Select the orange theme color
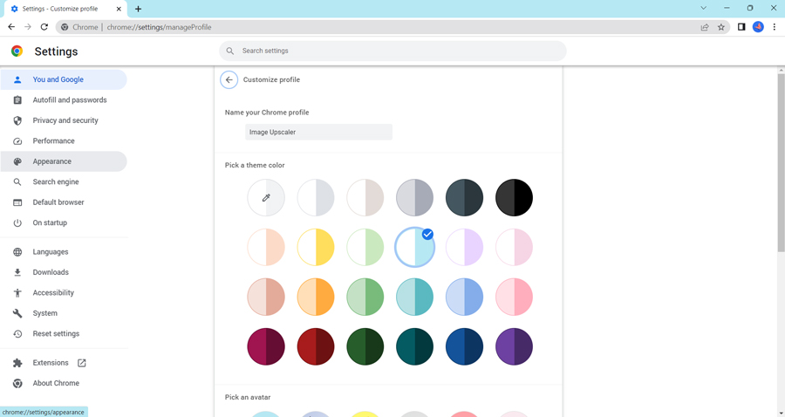 316,297
